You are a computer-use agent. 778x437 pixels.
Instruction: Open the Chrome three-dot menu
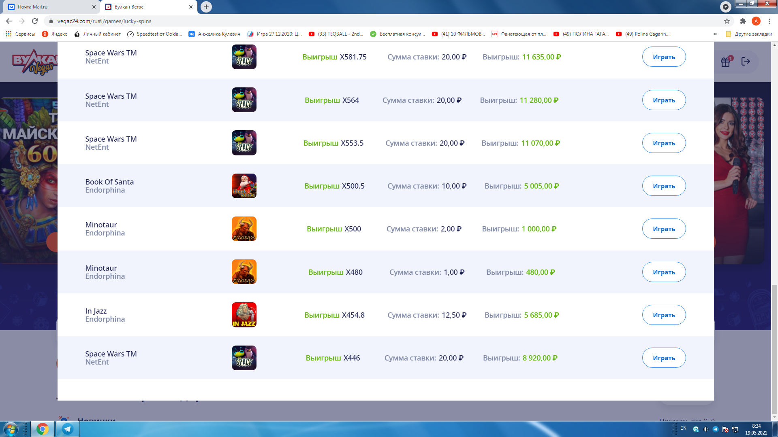[x=769, y=21]
